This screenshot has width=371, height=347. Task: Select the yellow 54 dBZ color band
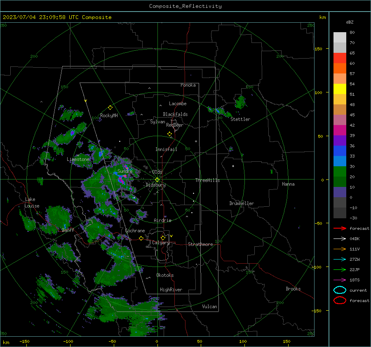[x=340, y=89]
